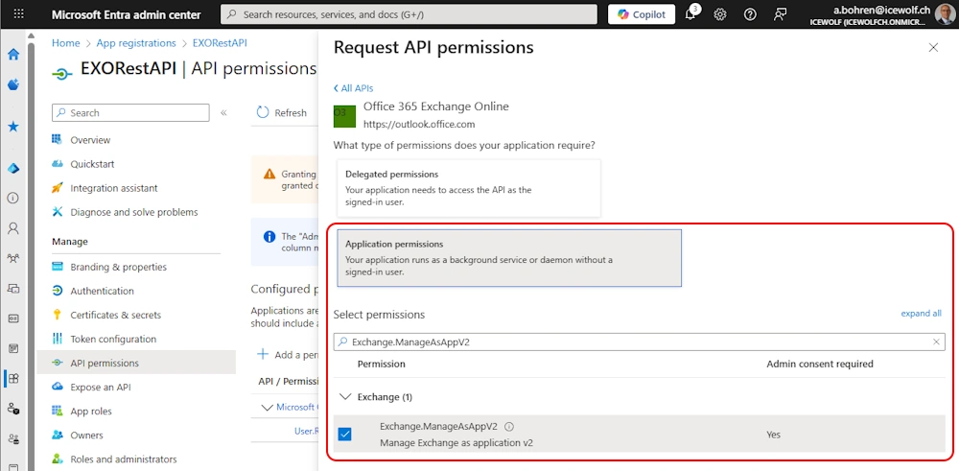
Task: Click the Home icon in left rail
Action: (13, 55)
